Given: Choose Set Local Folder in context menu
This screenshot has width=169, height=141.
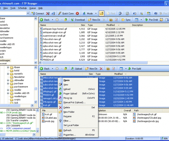Looking at the screenshot, I should pyautogui.click(x=78, y=125).
